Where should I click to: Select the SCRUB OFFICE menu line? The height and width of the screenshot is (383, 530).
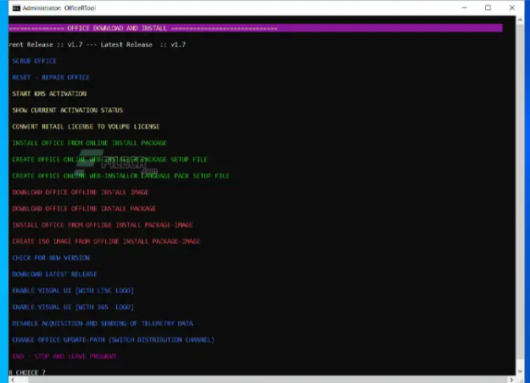(34, 61)
